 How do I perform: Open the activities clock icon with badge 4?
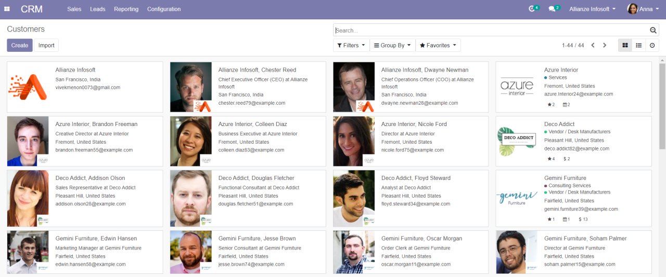click(533, 9)
